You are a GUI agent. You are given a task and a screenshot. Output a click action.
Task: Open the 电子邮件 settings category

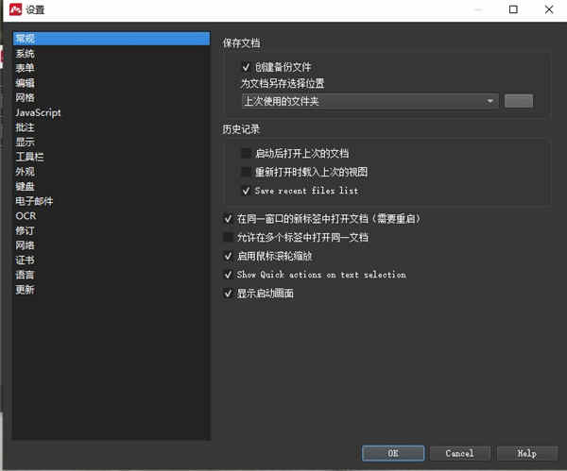(112, 201)
